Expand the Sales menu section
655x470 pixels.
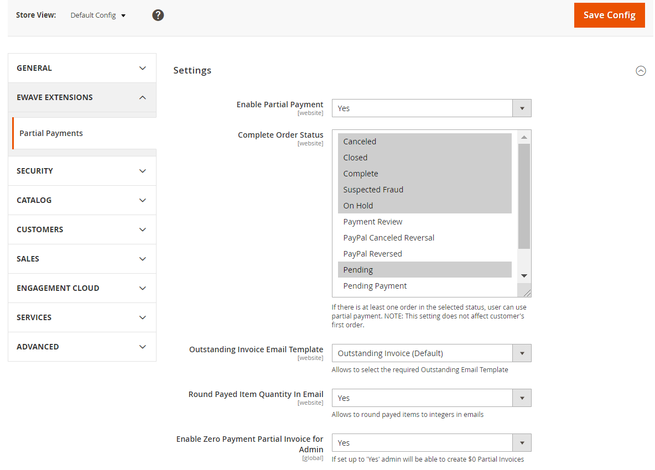[82, 259]
